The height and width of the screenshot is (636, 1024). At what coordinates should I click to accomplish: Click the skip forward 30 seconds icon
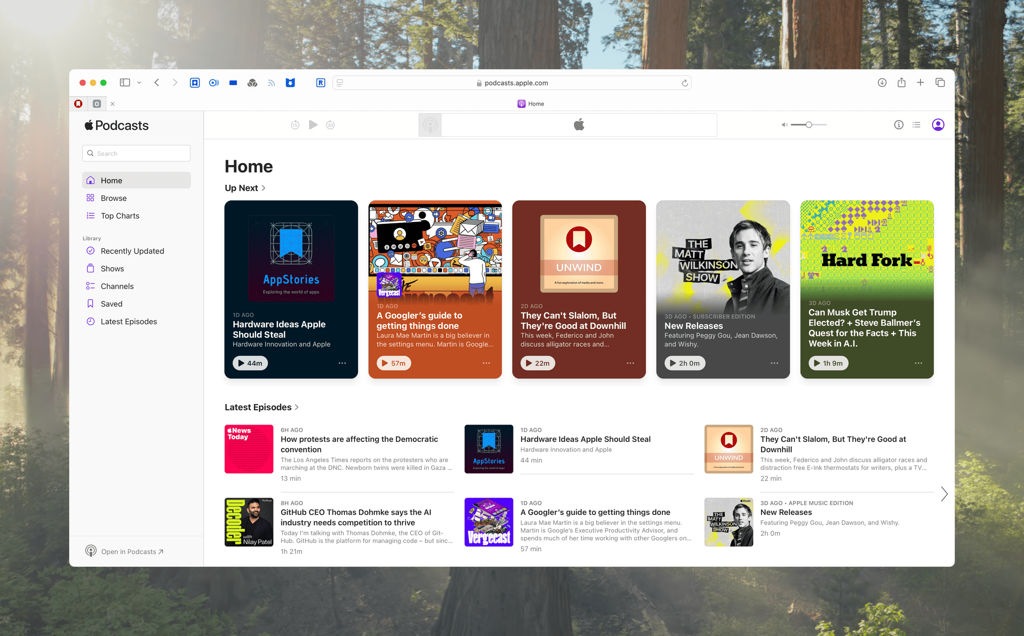point(330,125)
